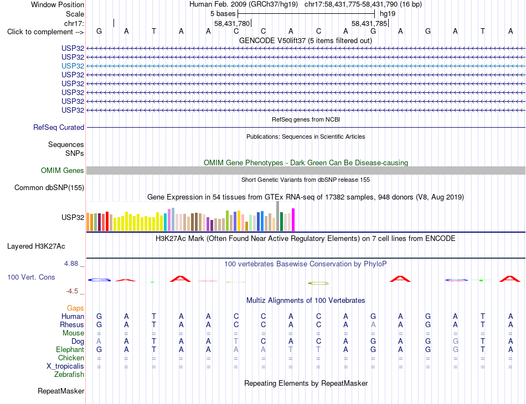This screenshot has height=404, width=526.
Task: Click 'Multiz Alignments of 100 Vertebrates' title
Action: click(x=306, y=300)
